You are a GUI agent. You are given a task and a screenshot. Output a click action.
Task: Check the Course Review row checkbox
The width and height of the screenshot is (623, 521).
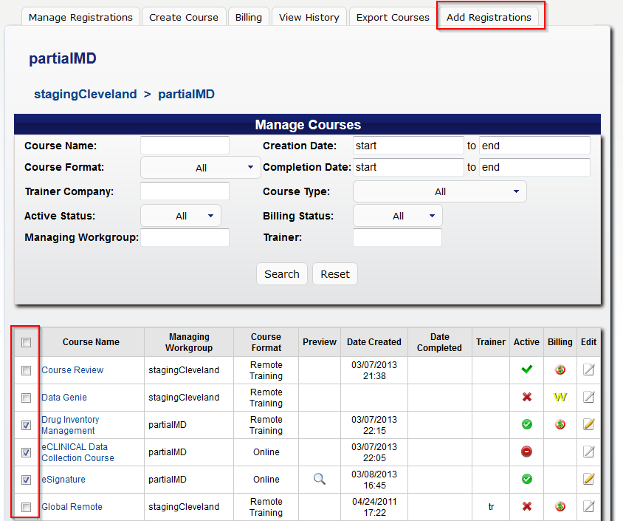pos(26,370)
